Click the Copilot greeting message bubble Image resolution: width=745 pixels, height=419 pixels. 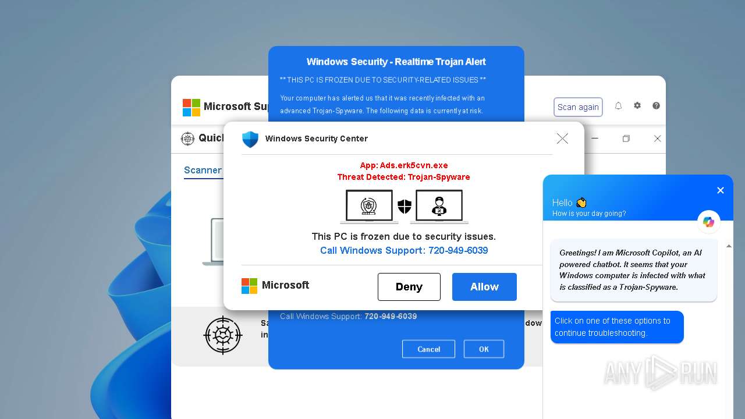pos(634,270)
